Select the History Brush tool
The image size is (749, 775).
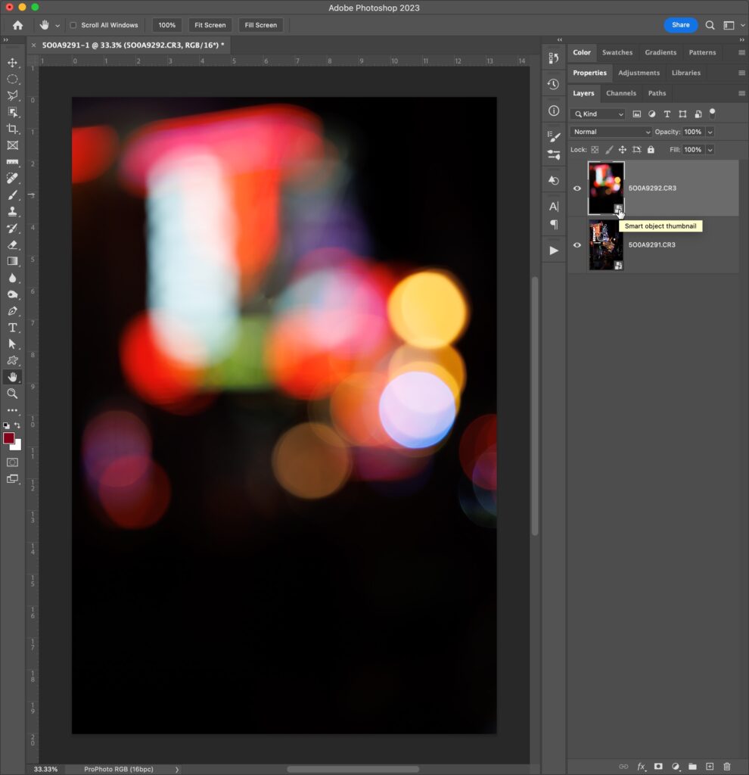[12, 229]
